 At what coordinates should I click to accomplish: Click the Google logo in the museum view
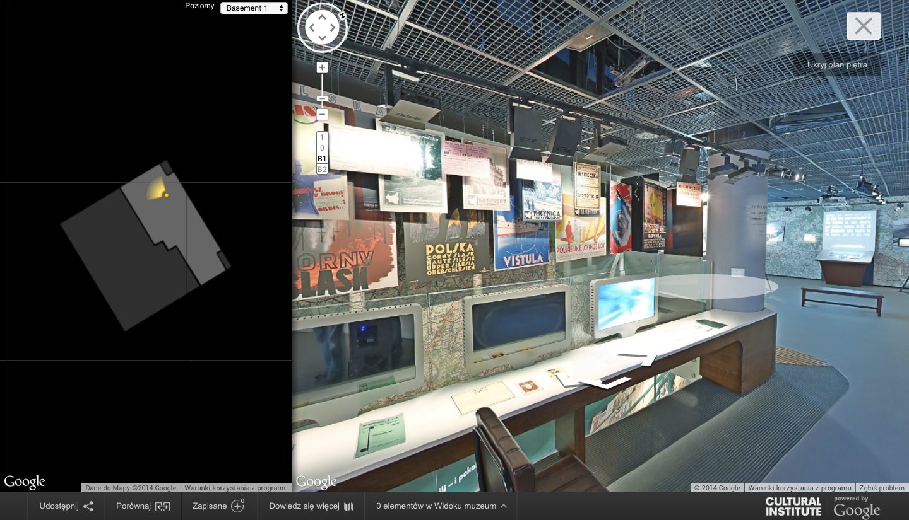316,482
